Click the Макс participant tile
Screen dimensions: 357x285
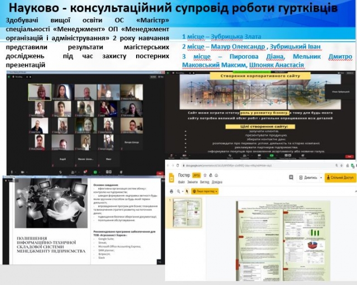pos(109,159)
